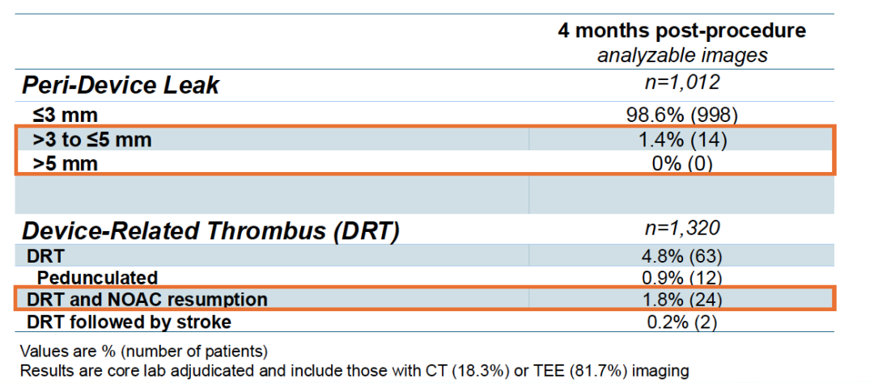Click the '0% (0)' value
This screenshot has height=383, width=874.
click(x=681, y=164)
